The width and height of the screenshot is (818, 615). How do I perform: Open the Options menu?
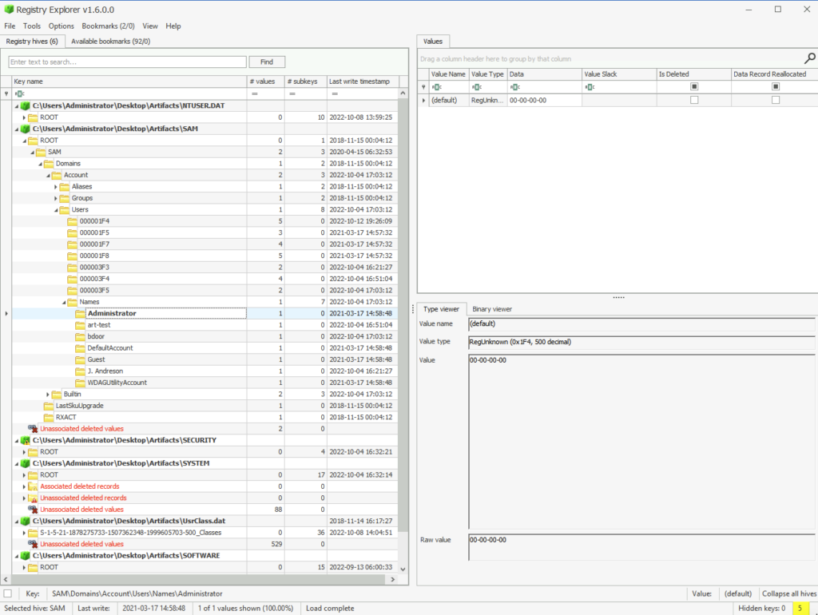point(61,26)
